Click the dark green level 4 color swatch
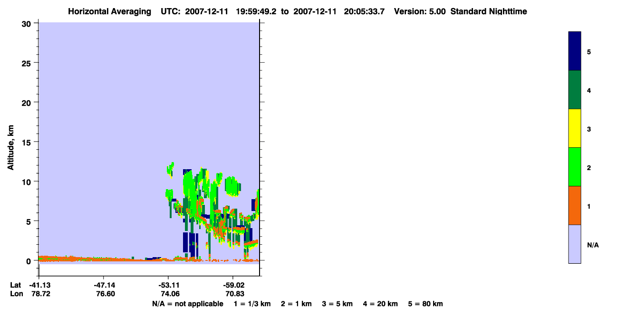 (x=575, y=90)
